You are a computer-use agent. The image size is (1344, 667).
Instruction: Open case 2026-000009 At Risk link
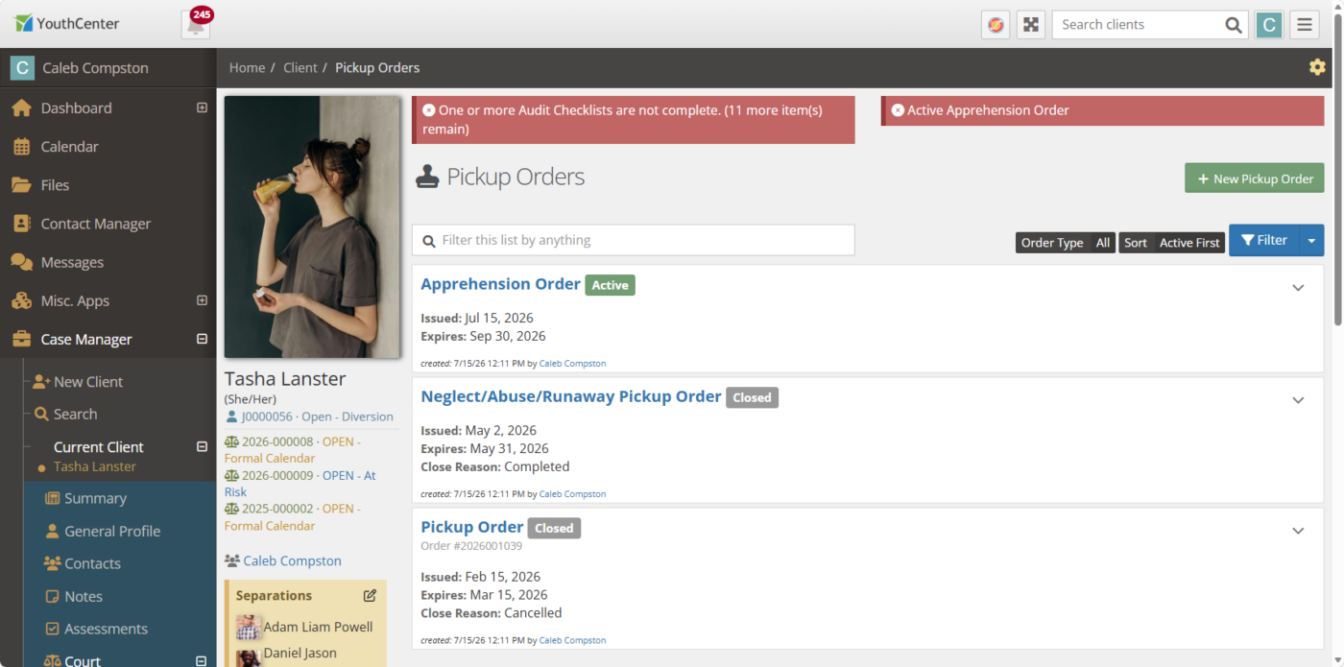[300, 484]
